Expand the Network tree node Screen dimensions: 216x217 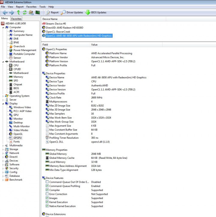click(3, 153)
